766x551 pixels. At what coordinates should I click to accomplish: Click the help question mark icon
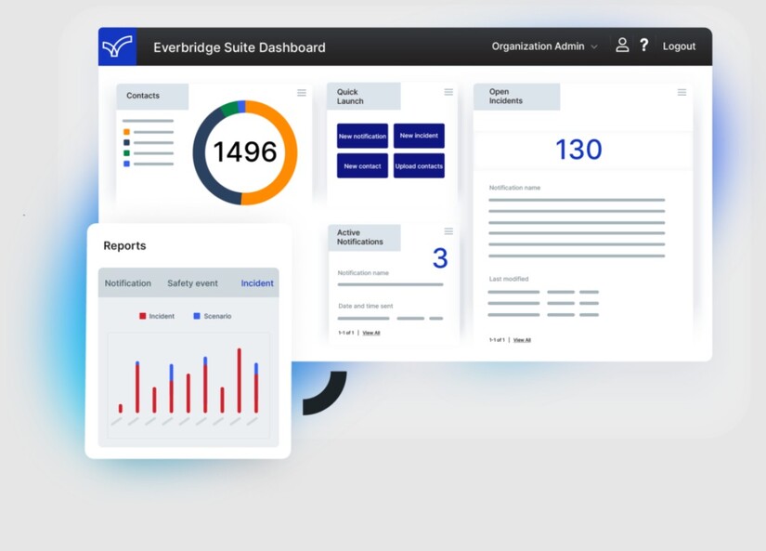click(643, 46)
